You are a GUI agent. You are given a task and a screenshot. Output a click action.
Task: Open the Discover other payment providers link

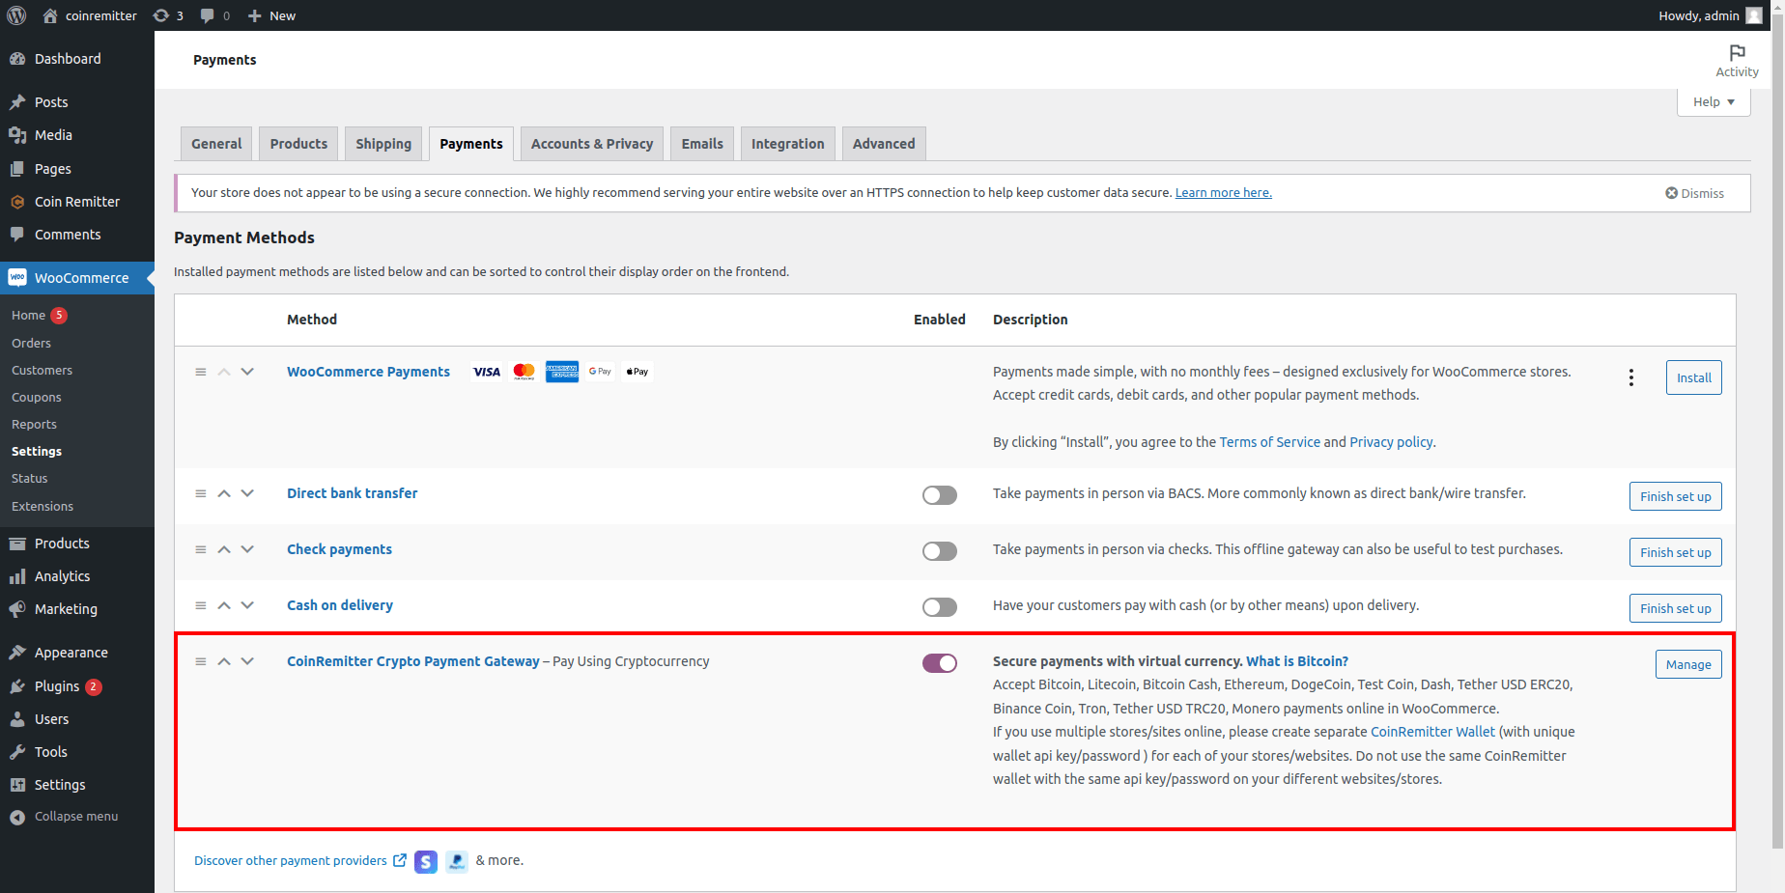coord(291,861)
